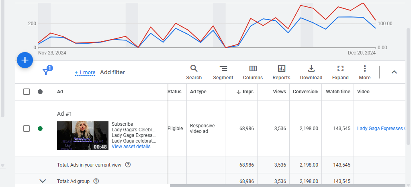
Task: Click the Nov 23, 2024 chart date label
Action: pos(52,53)
